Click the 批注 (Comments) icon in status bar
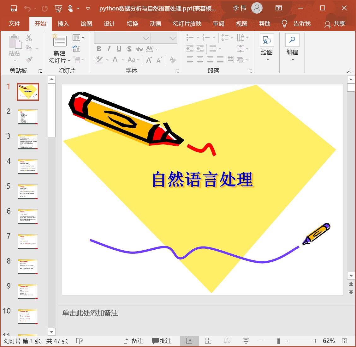This screenshot has width=356, height=347. pos(162,341)
